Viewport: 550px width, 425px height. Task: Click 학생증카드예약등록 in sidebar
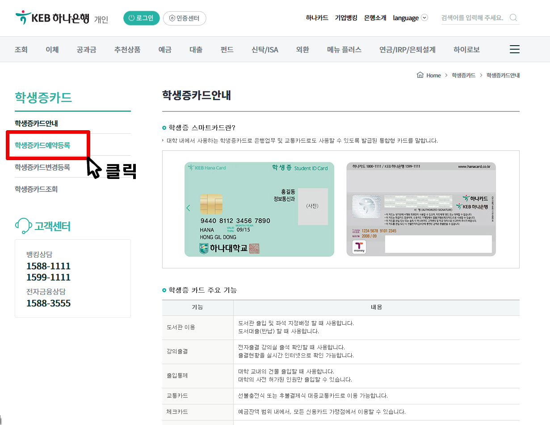(42, 145)
